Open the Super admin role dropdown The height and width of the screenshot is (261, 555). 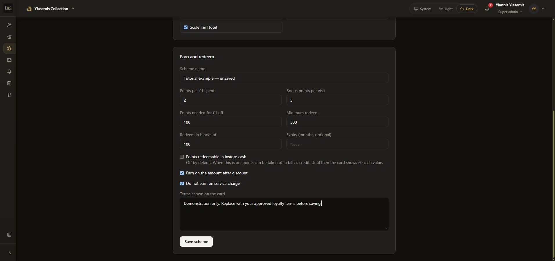[x=510, y=12]
